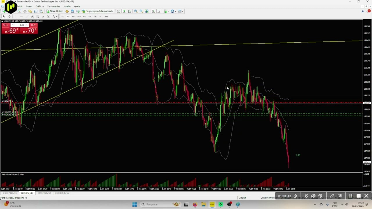Toggle chart auto scroll
372x209 pixels.
tap(153, 11)
